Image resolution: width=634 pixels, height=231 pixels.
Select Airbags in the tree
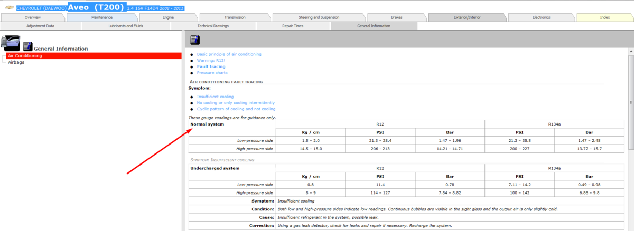(16, 62)
